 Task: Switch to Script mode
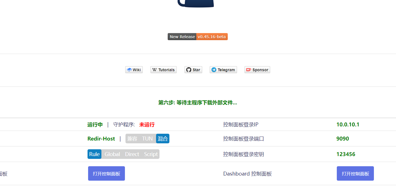coord(151,154)
